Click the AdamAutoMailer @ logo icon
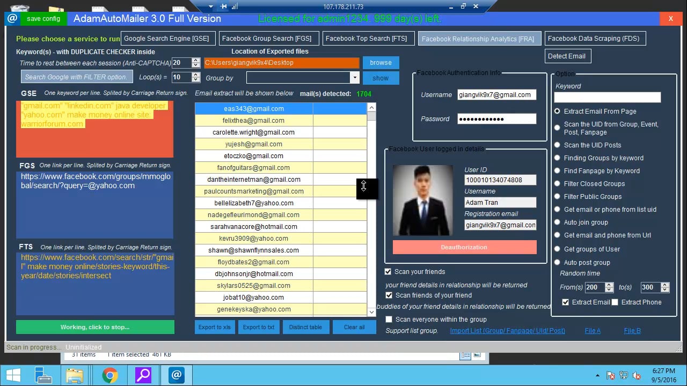Screen dimensions: 687x386 click(12, 18)
